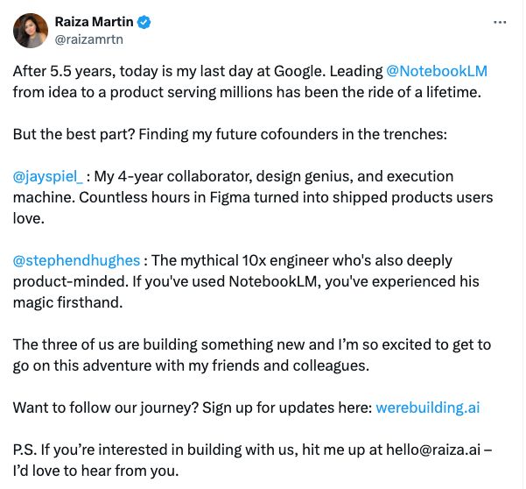Click the "P.S." text at paragraph start
The height and width of the screenshot is (489, 526).
[x=25, y=450]
